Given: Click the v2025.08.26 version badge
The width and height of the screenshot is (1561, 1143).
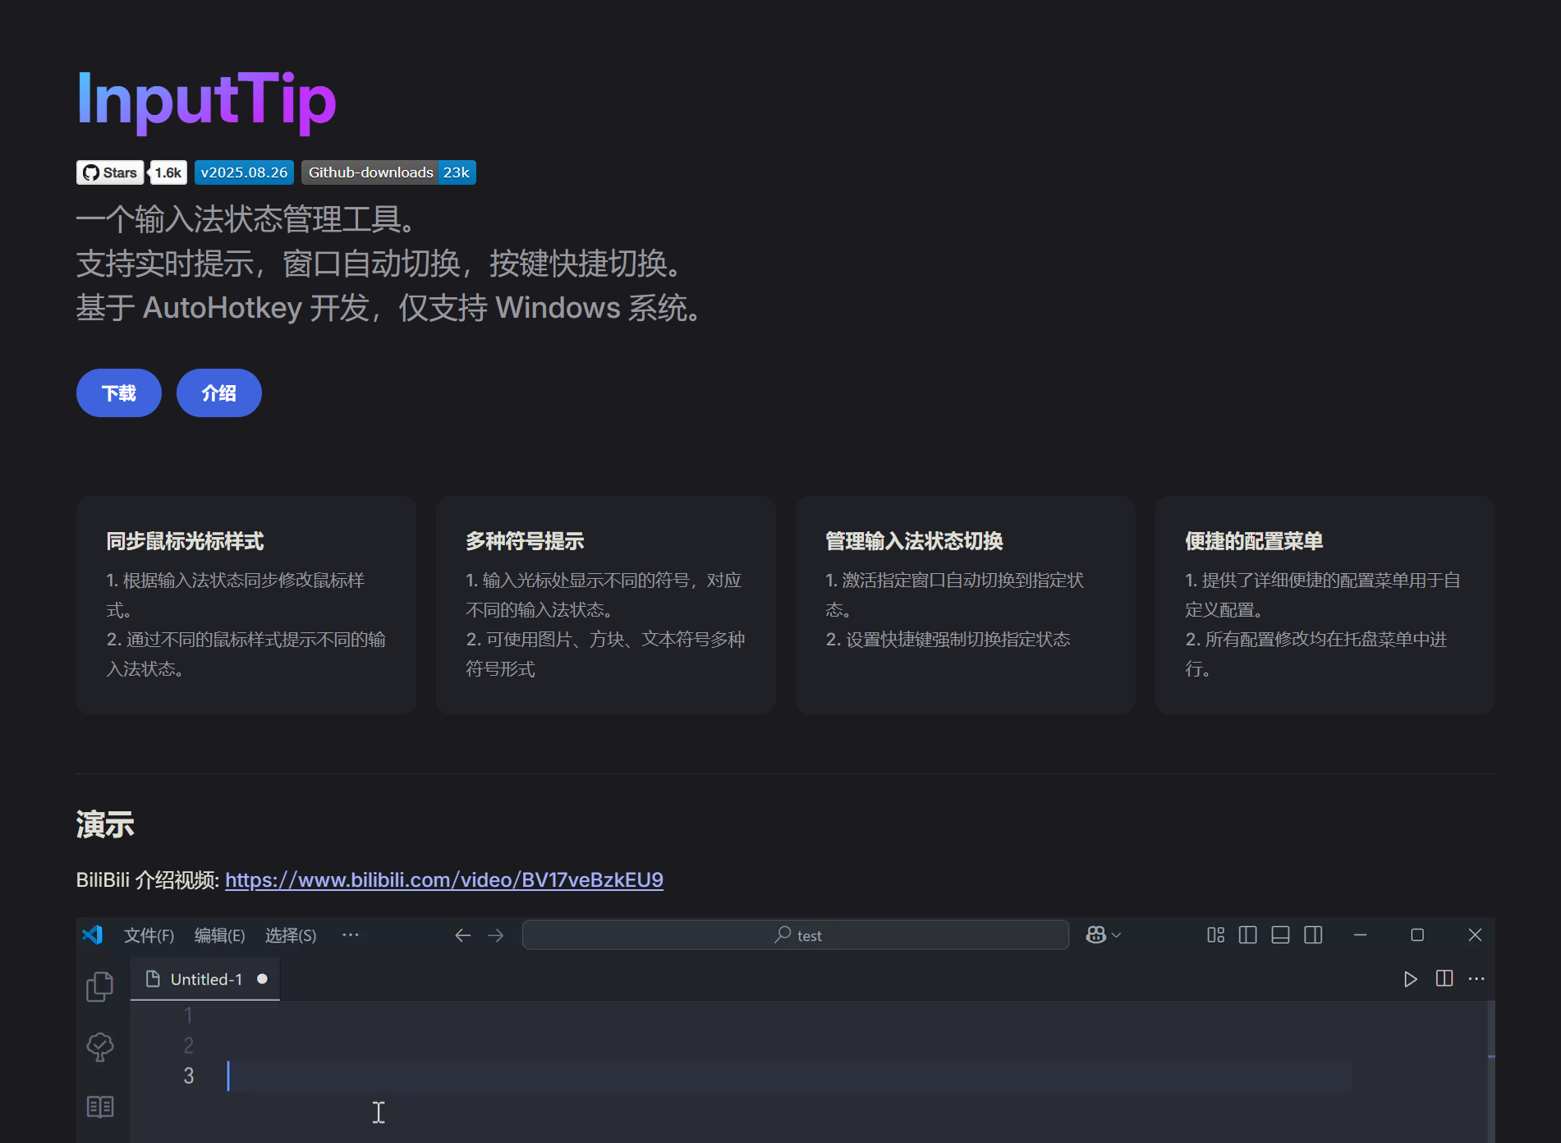Looking at the screenshot, I should pyautogui.click(x=244, y=172).
